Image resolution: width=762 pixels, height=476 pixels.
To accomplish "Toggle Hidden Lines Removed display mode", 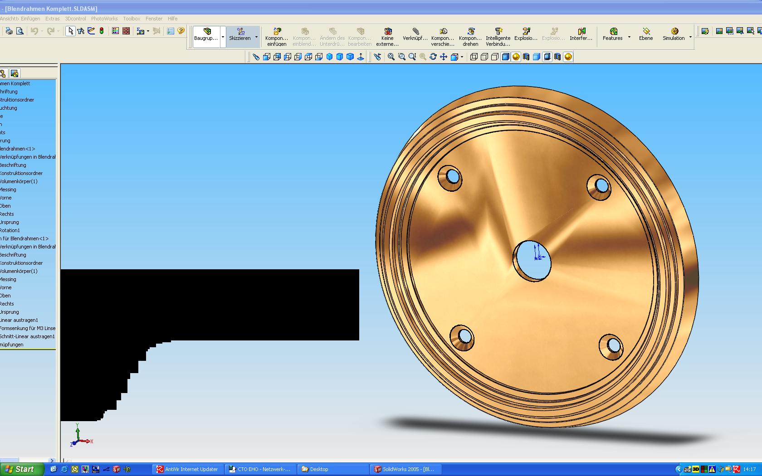I will [x=495, y=57].
